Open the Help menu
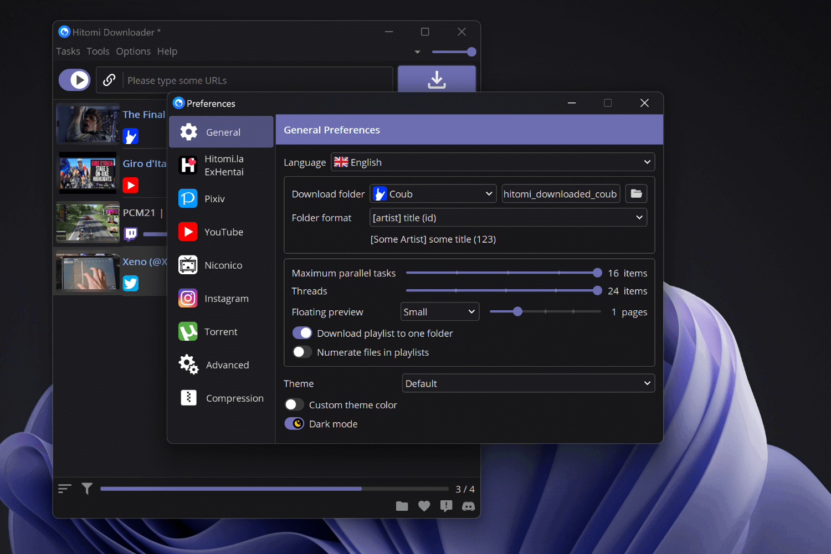Viewport: 831px width, 554px height. point(167,52)
